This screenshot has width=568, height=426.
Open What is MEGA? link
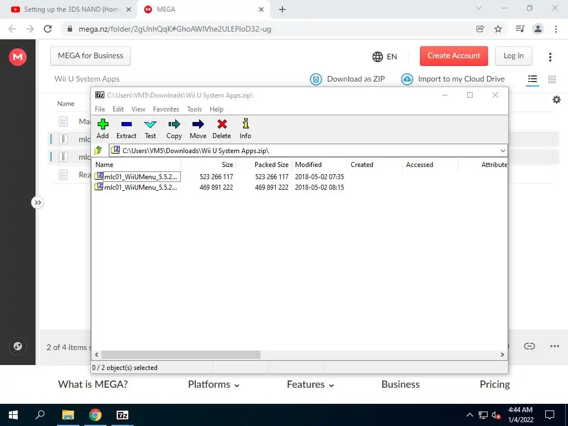tap(93, 384)
